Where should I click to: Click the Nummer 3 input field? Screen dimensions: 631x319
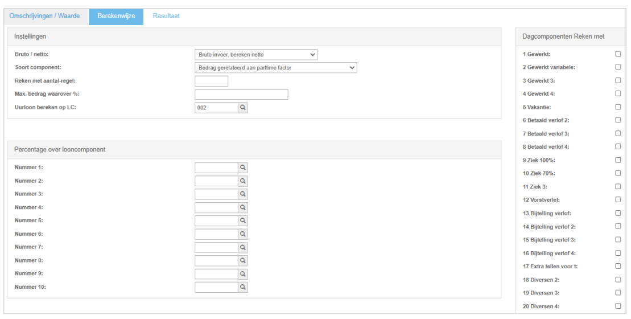217,194
